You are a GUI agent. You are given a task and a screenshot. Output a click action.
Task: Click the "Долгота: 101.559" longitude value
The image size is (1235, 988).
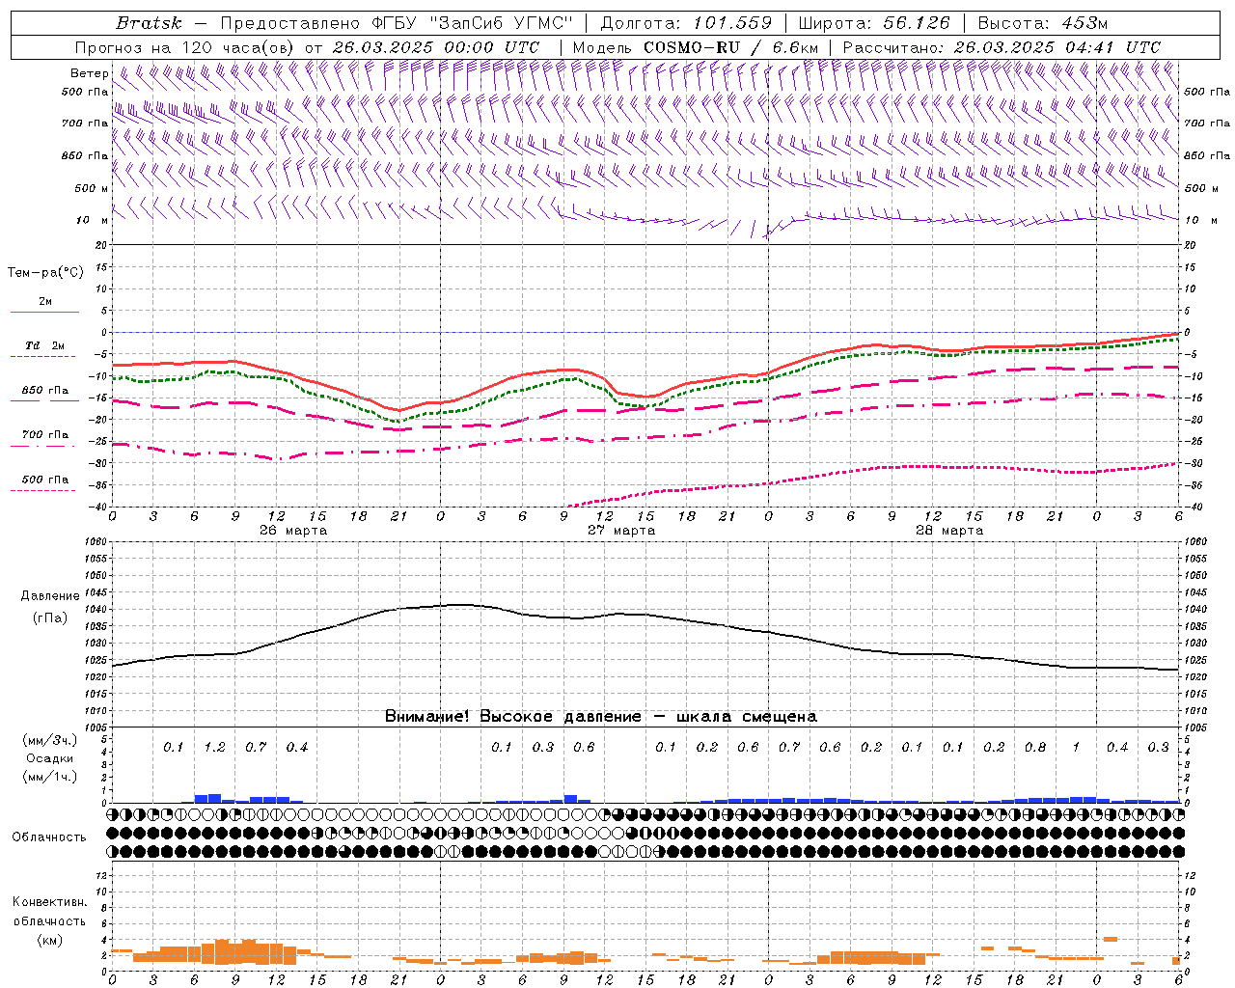click(x=687, y=23)
